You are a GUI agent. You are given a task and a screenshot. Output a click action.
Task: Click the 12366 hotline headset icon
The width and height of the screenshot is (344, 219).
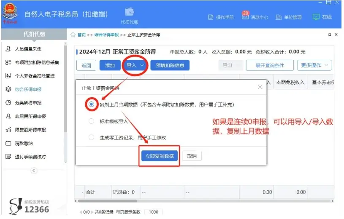pyautogui.click(x=16, y=206)
